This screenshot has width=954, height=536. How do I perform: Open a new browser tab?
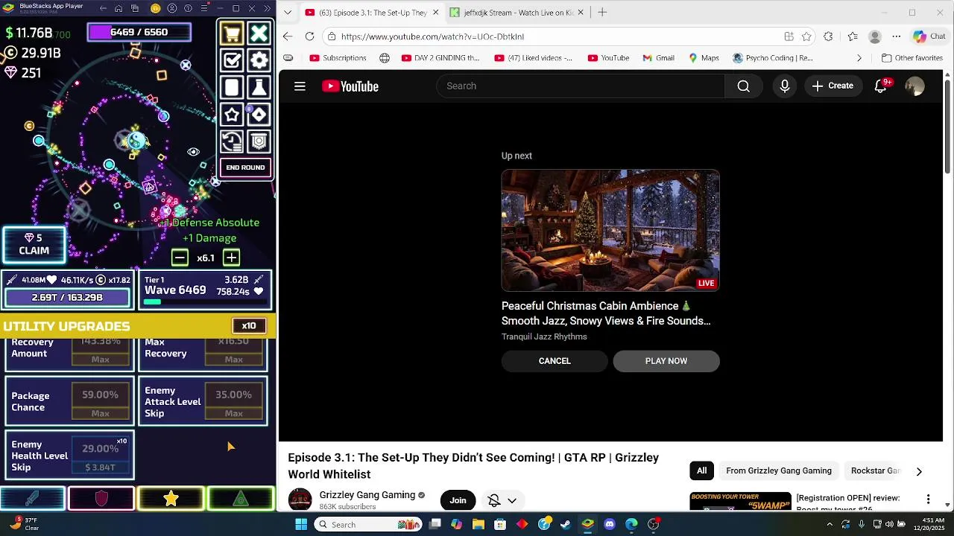(602, 13)
